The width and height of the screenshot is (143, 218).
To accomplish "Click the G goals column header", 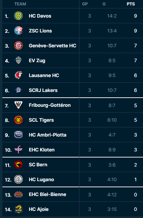I will (x=104, y=4).
